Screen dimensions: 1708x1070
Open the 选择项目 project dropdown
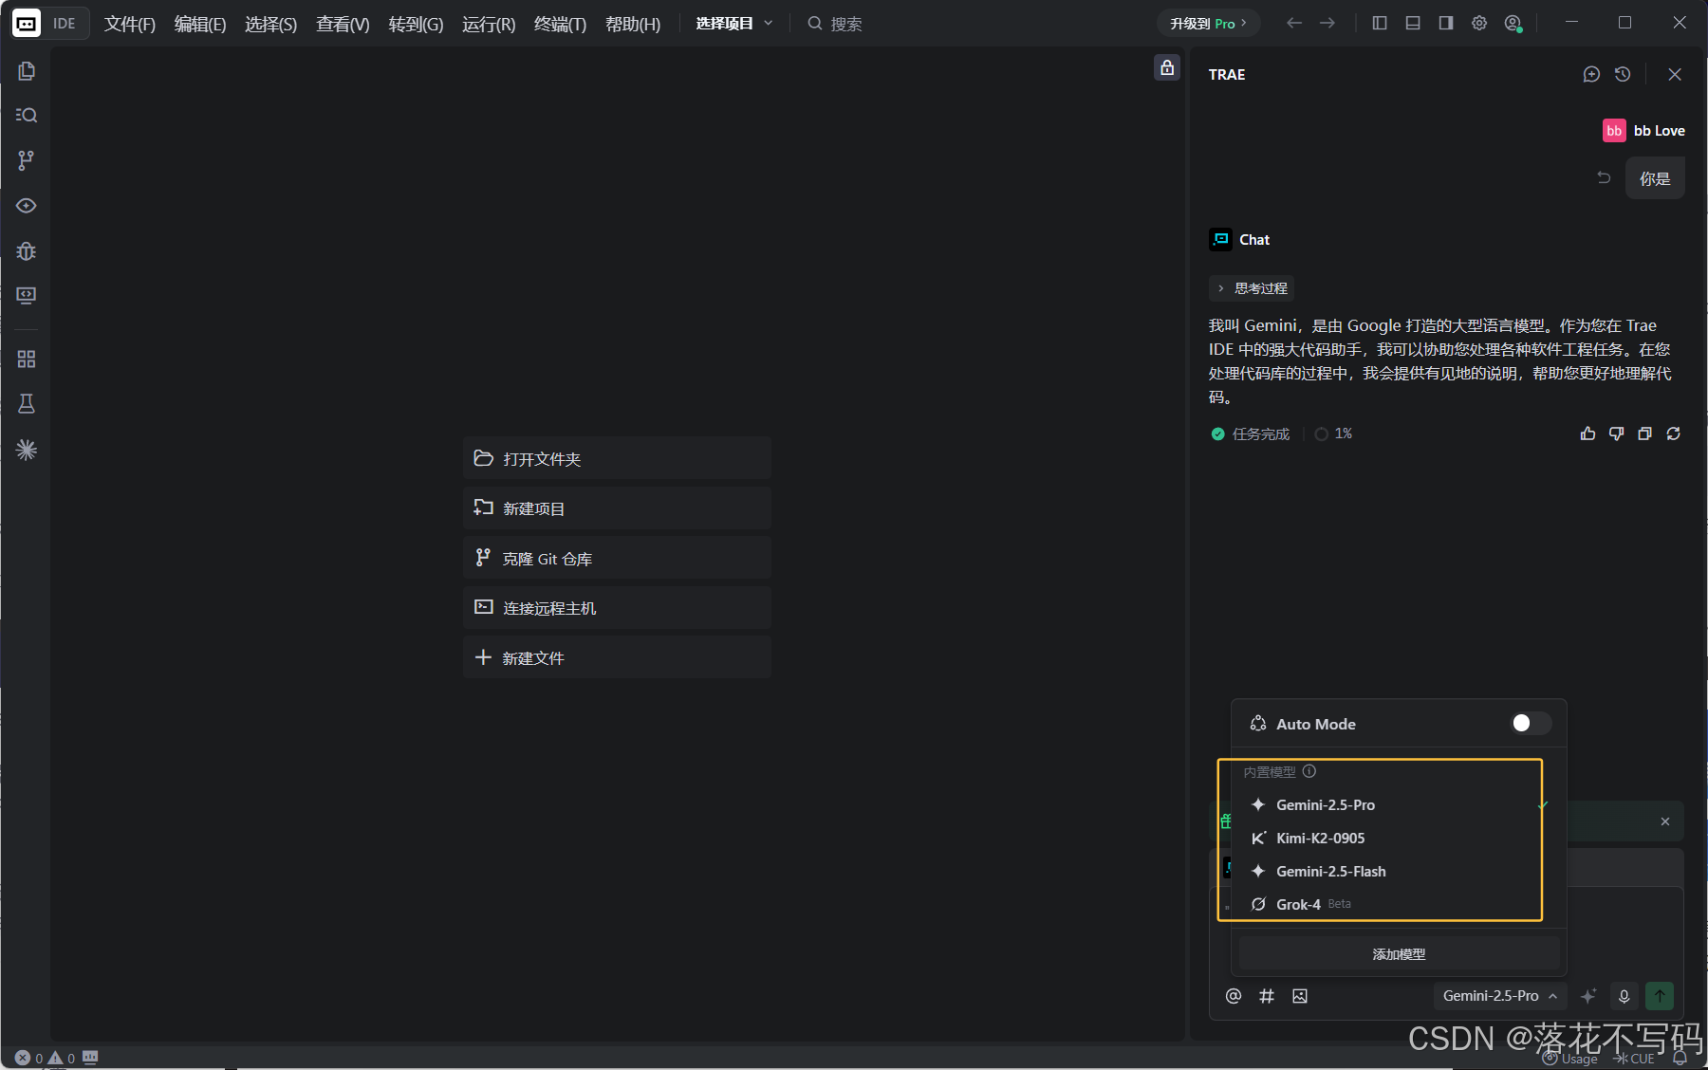pos(734,23)
